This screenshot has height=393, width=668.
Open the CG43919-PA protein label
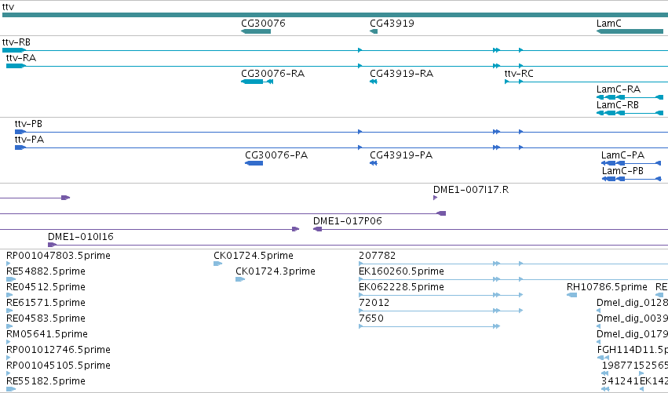[x=401, y=155]
